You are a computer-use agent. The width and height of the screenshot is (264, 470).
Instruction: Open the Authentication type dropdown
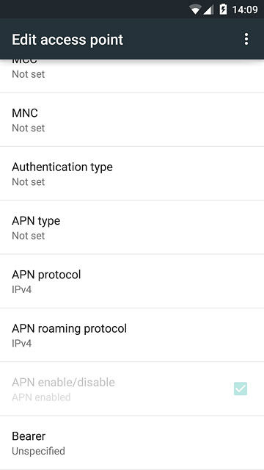(132, 173)
